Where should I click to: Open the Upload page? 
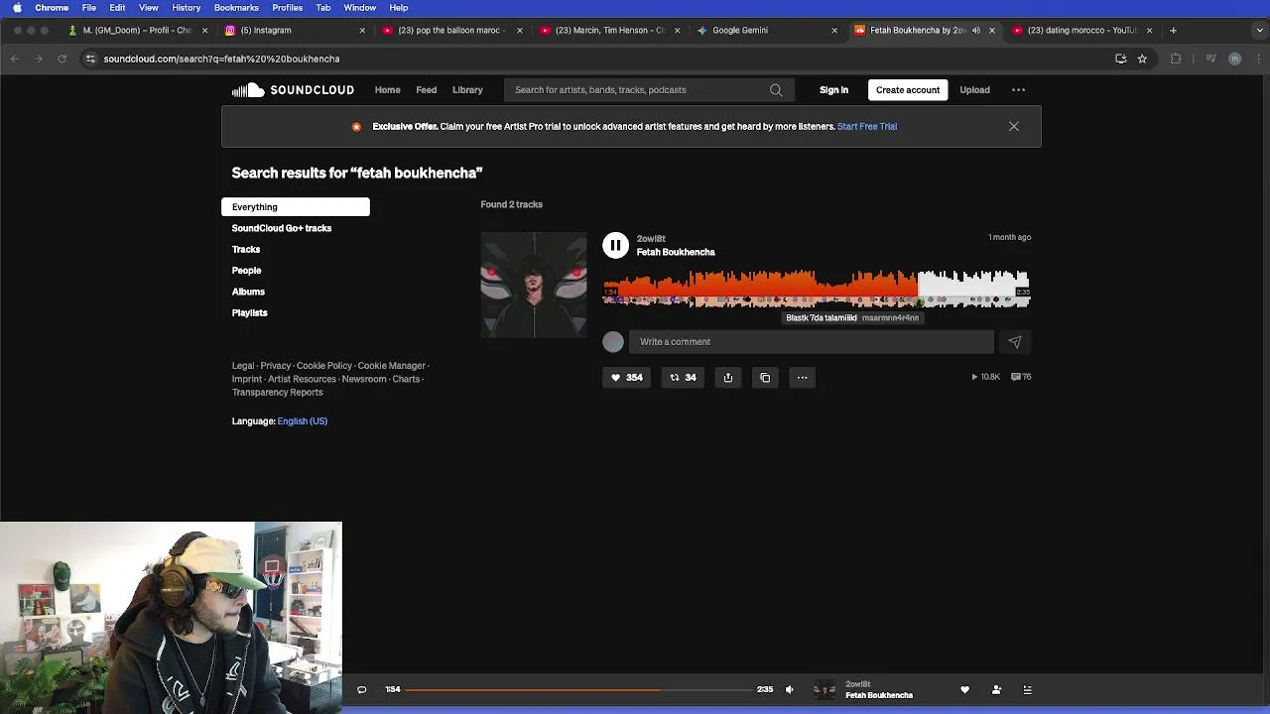pyautogui.click(x=974, y=90)
